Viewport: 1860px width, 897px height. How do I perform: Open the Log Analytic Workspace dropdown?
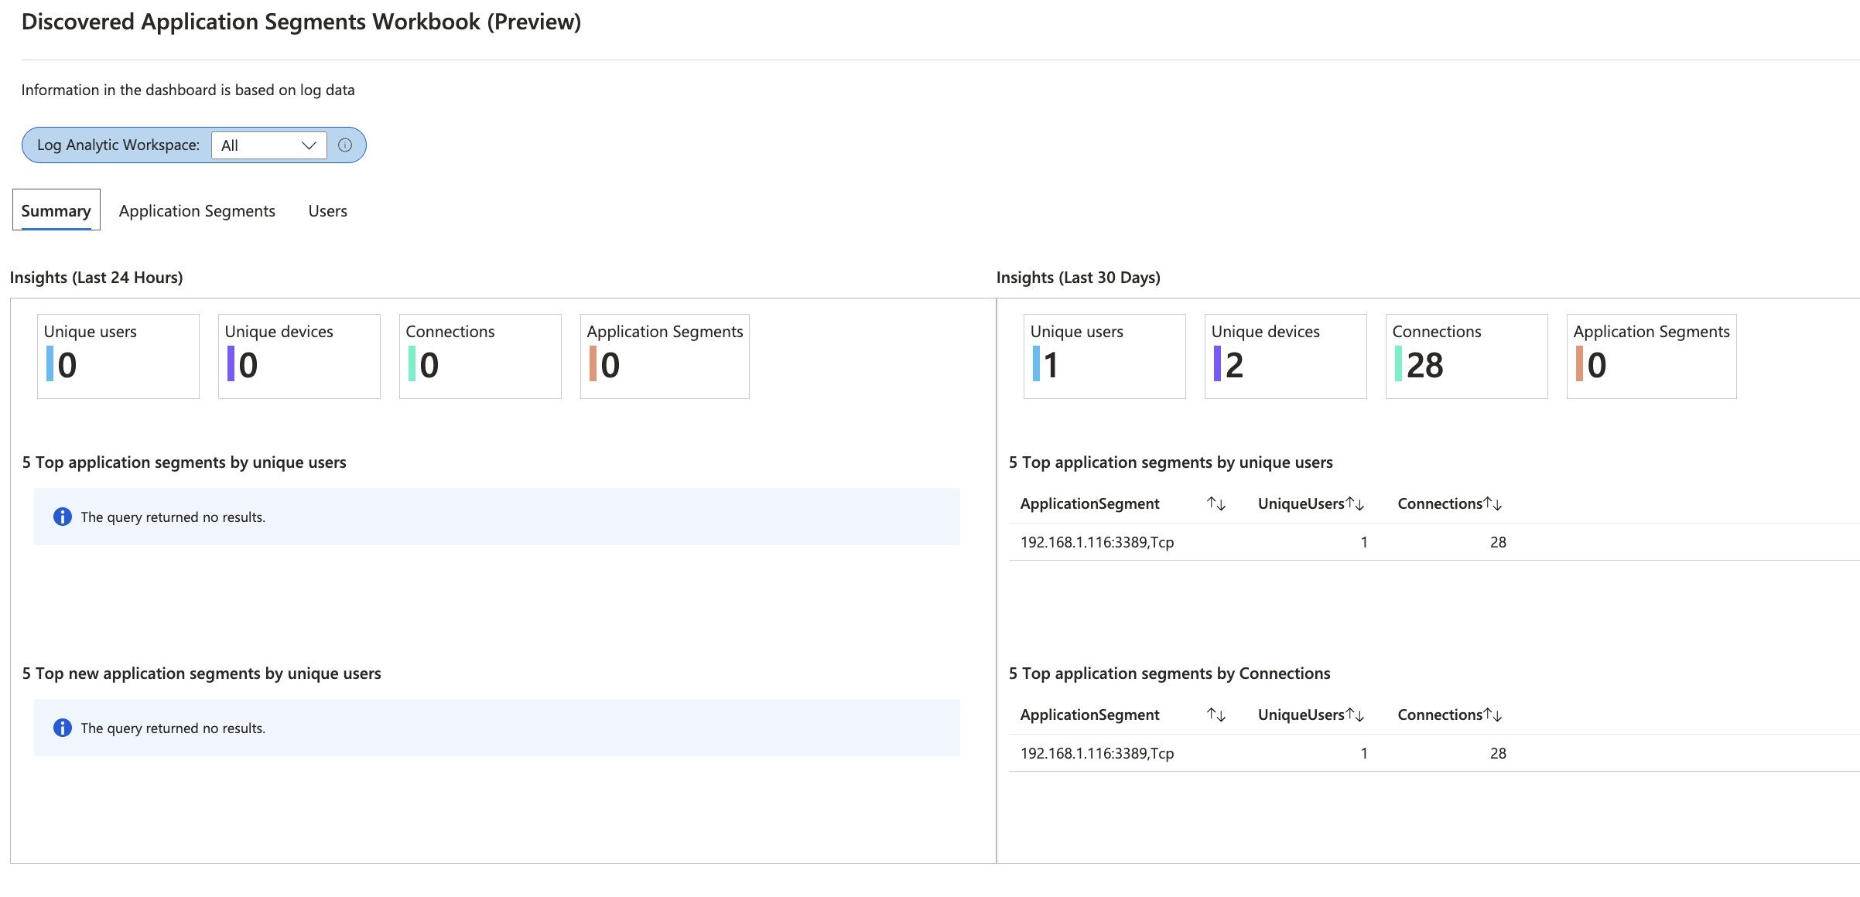(268, 145)
